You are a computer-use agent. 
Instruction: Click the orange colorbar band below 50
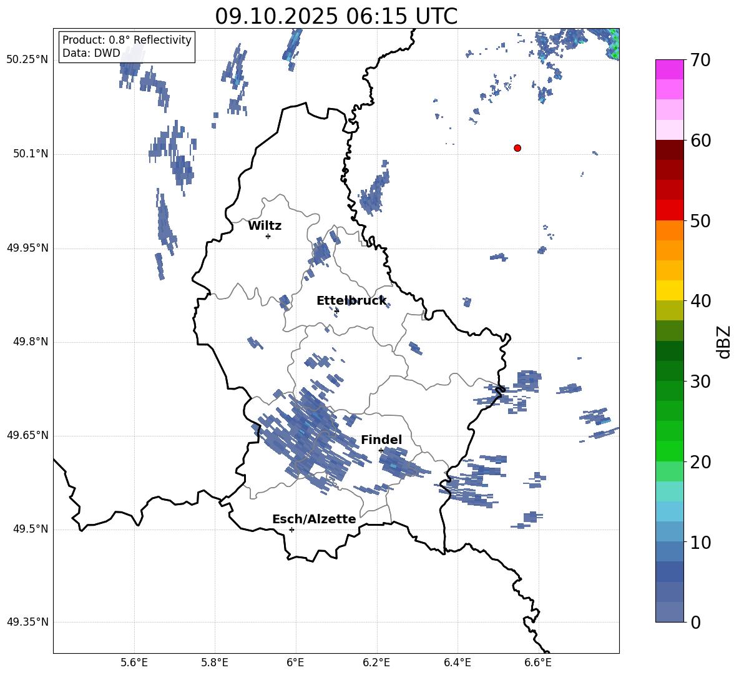click(669, 230)
